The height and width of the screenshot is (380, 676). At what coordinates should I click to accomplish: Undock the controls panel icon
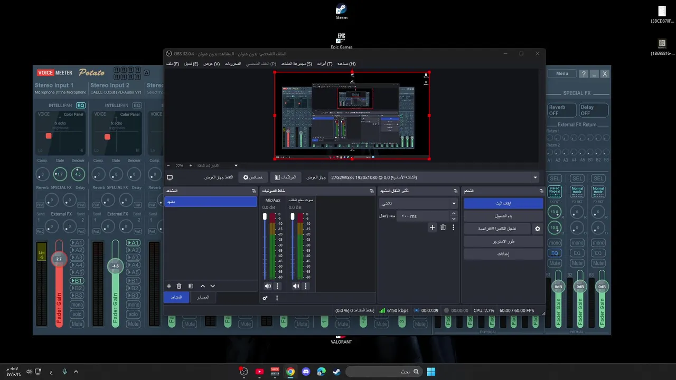pos(541,191)
